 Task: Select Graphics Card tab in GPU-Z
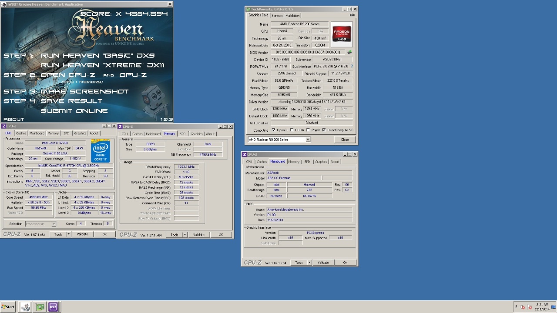click(258, 15)
